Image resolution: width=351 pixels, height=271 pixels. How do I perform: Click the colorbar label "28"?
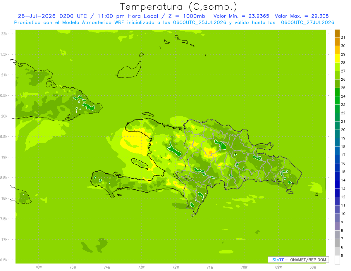343,63
